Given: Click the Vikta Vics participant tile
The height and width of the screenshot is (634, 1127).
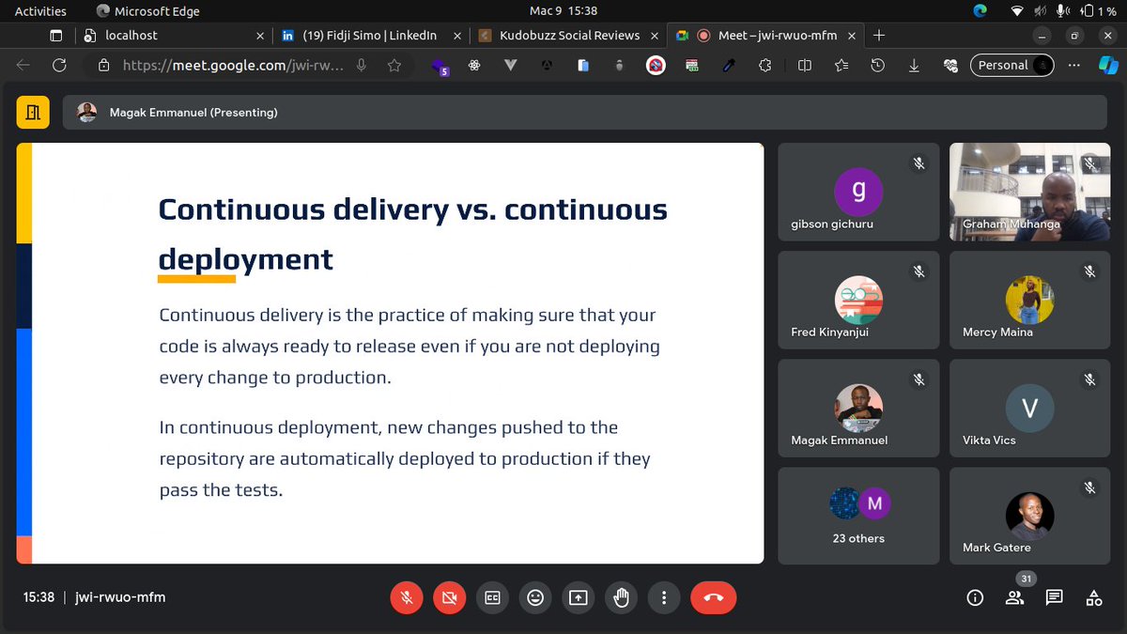Looking at the screenshot, I should [x=1029, y=408].
